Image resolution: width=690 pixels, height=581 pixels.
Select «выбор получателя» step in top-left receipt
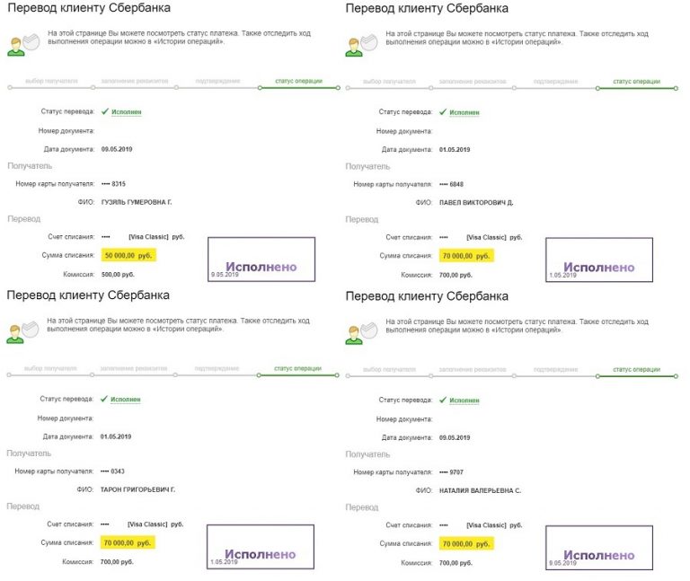[x=51, y=81]
